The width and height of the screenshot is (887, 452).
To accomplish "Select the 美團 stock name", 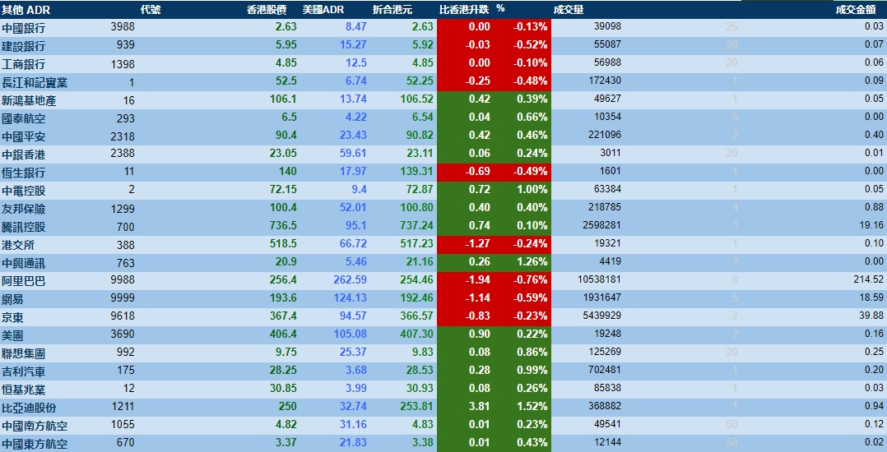I will (x=13, y=335).
